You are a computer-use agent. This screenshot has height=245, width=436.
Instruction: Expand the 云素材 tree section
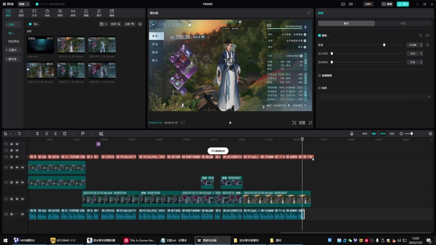tap(12, 50)
